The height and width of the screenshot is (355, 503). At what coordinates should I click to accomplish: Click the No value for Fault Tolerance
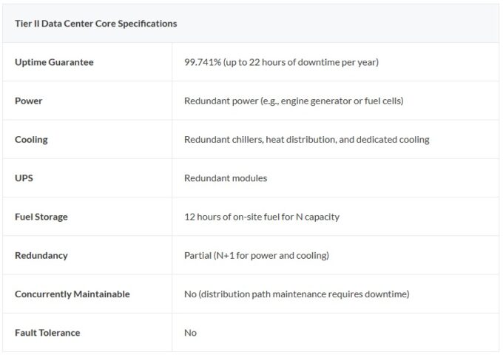(190, 333)
